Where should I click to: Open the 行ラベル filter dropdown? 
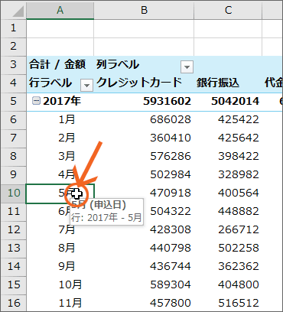86,86
